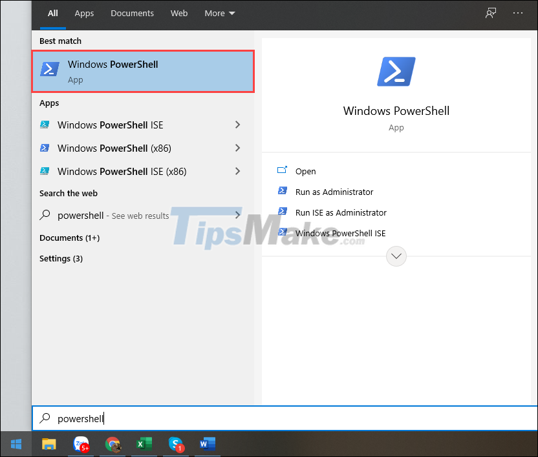Open powershell web results link
Viewport: 538px width, 457px height.
tap(103, 215)
